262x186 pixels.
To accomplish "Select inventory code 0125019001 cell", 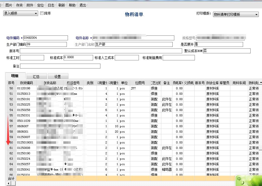I will (x=26, y=142).
